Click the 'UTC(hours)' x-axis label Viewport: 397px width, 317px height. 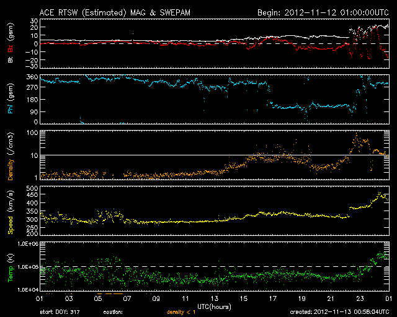pos(214,307)
